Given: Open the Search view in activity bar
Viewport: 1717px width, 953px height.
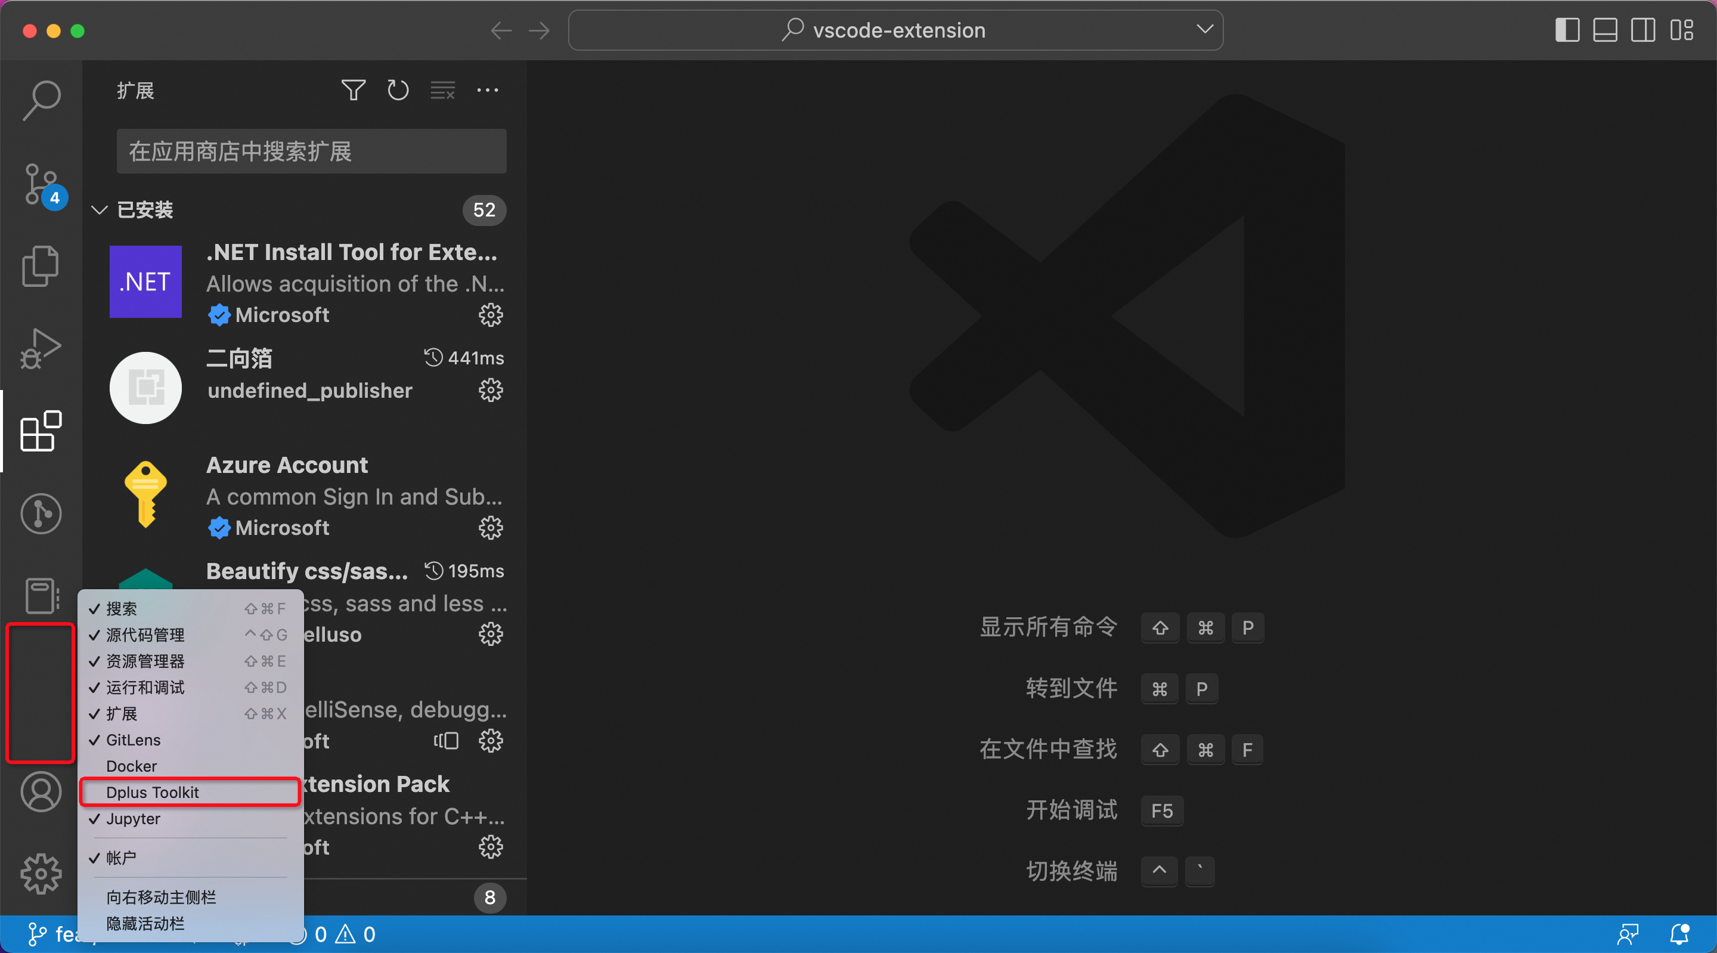Looking at the screenshot, I should [x=41, y=100].
